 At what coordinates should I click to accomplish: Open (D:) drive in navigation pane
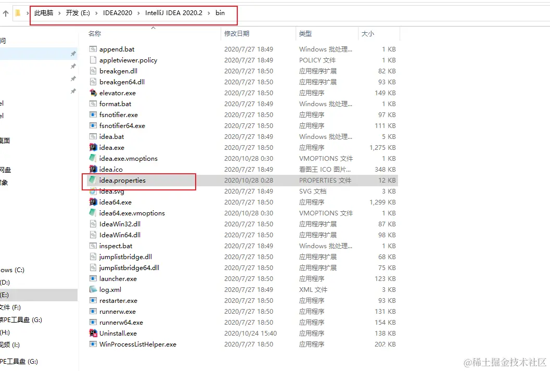click(x=5, y=282)
